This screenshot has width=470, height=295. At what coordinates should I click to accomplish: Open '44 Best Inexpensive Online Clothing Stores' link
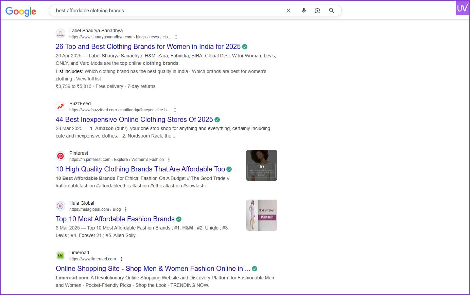pos(134,119)
